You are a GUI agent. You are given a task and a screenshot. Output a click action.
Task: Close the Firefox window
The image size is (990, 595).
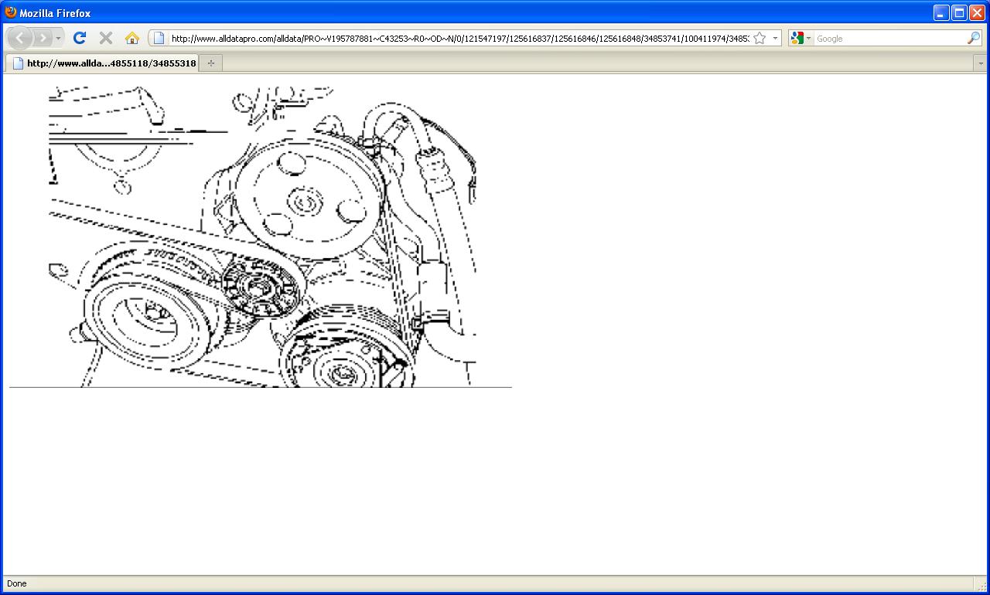click(x=977, y=12)
